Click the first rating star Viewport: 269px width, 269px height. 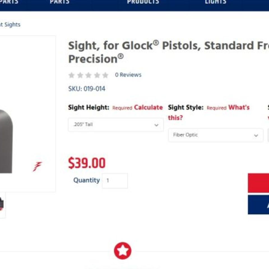tap(72, 75)
